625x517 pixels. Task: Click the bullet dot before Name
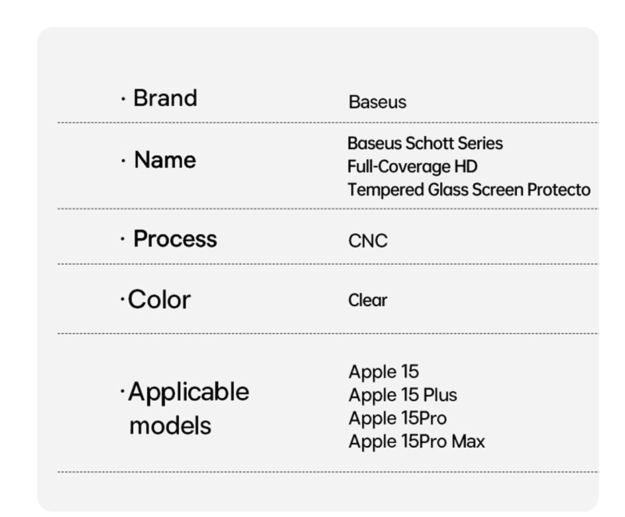coord(123,161)
